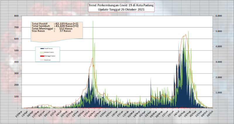Image resolution: width=234 pixels, height=124 pixels.
Task: Click the subtitle 'Update Tanggal 26 Oktober 2021'
Action: [x=121, y=10]
